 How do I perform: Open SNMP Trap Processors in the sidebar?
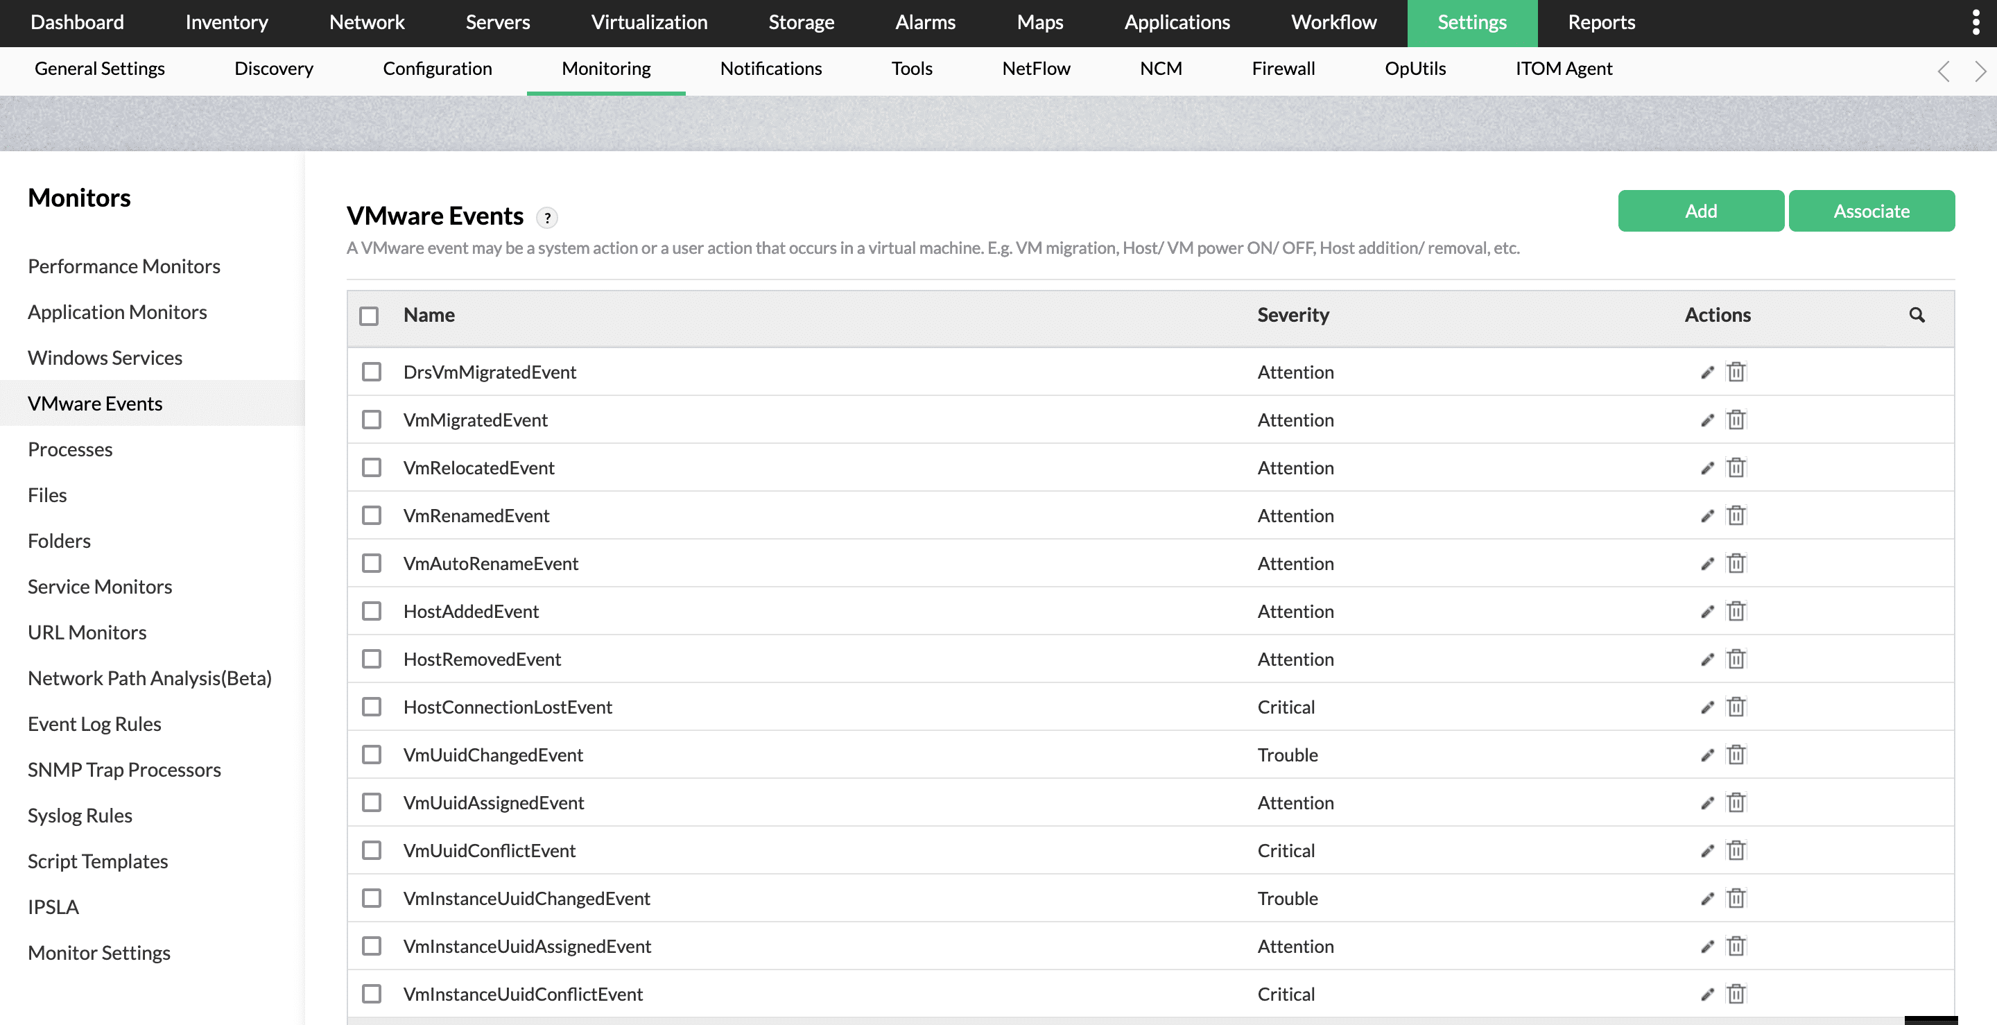coord(124,769)
